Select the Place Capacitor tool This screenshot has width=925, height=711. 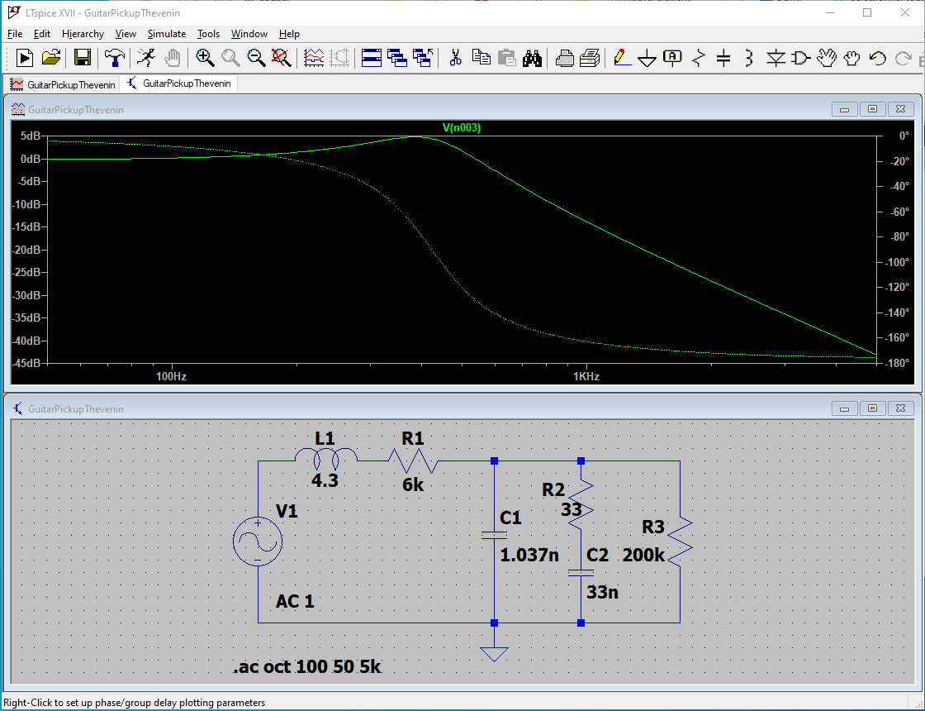click(x=723, y=58)
